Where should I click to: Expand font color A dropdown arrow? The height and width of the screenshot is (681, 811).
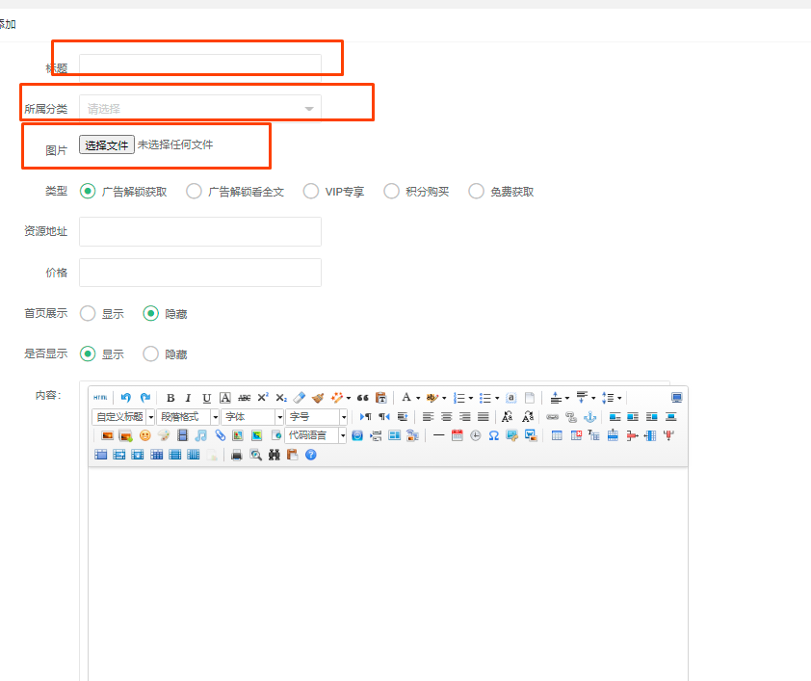[x=418, y=398]
